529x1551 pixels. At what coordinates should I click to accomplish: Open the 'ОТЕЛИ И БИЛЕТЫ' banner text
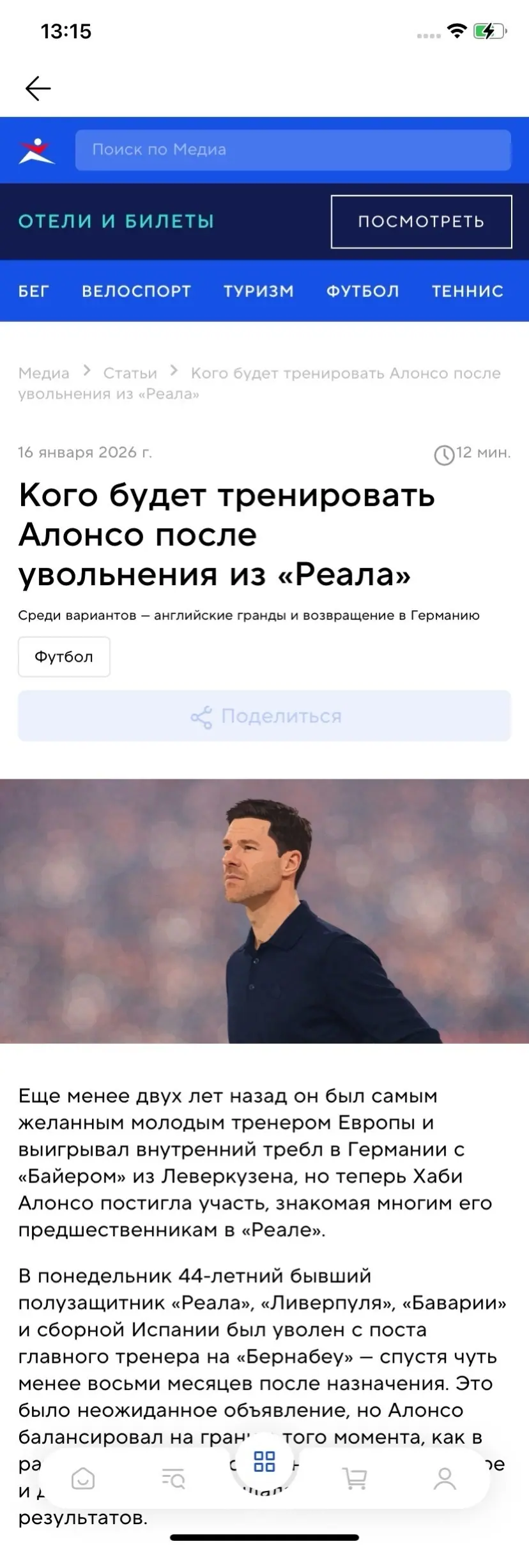tap(116, 221)
